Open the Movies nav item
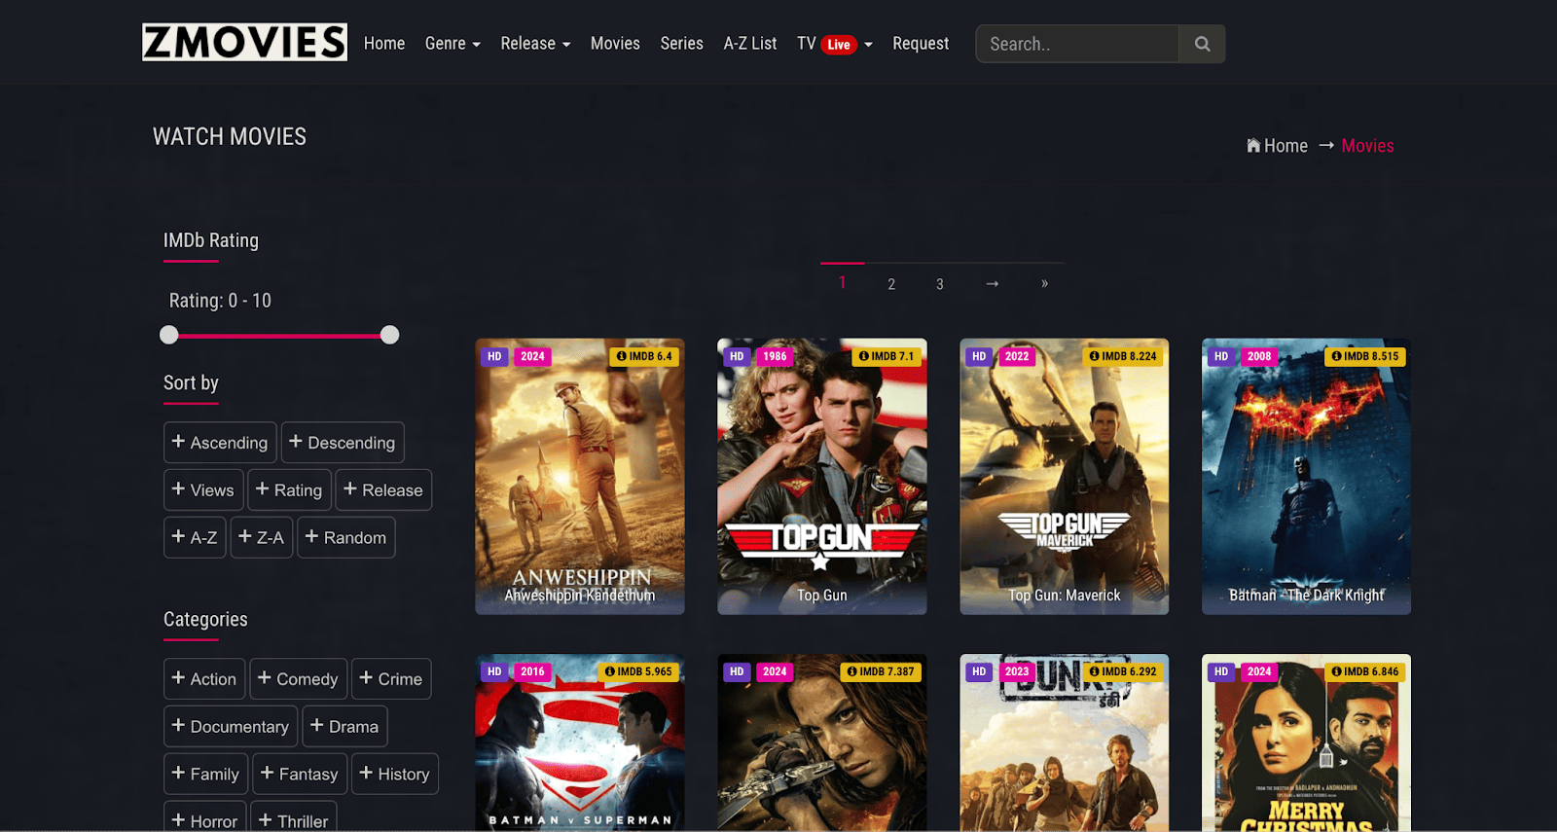The height and width of the screenshot is (832, 1557). (x=615, y=44)
